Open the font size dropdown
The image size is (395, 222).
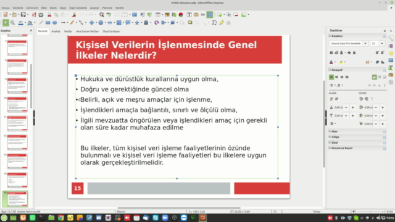tap(382, 44)
